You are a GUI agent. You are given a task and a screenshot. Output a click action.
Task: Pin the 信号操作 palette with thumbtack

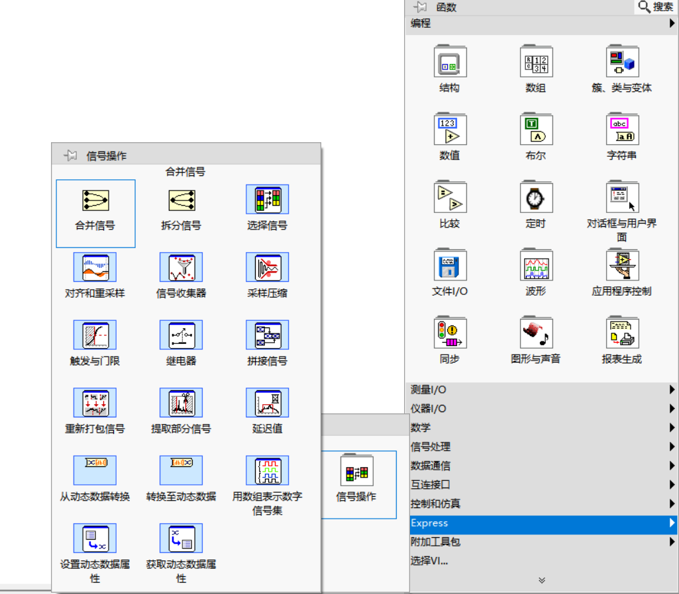70,155
